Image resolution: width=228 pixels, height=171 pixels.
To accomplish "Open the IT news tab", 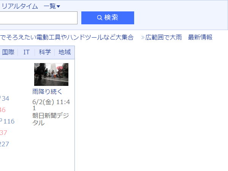I will point(27,52).
